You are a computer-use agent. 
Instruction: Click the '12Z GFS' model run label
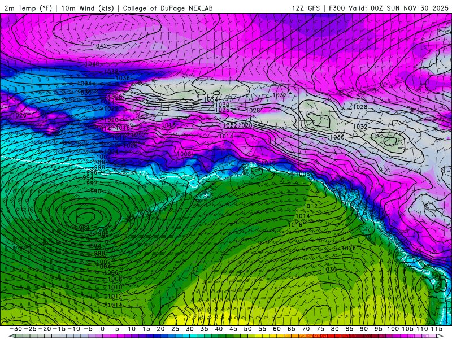pyautogui.click(x=306, y=8)
